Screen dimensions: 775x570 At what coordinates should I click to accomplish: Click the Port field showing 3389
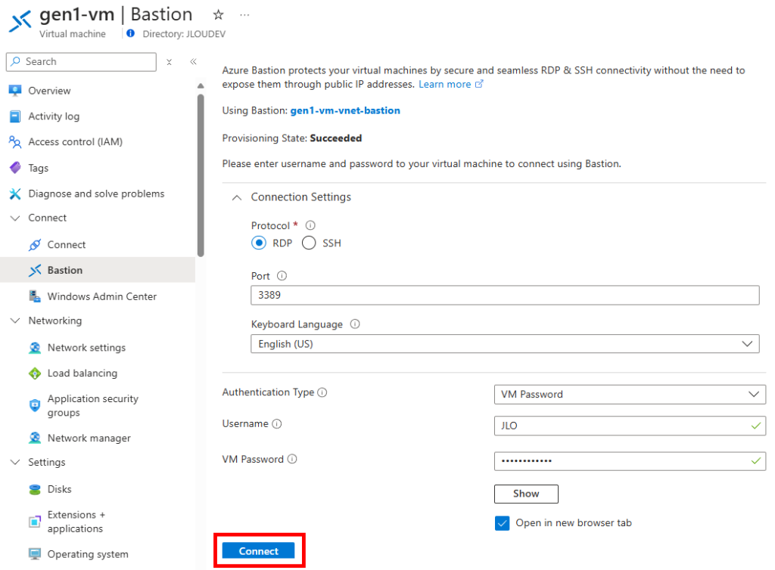(x=505, y=295)
